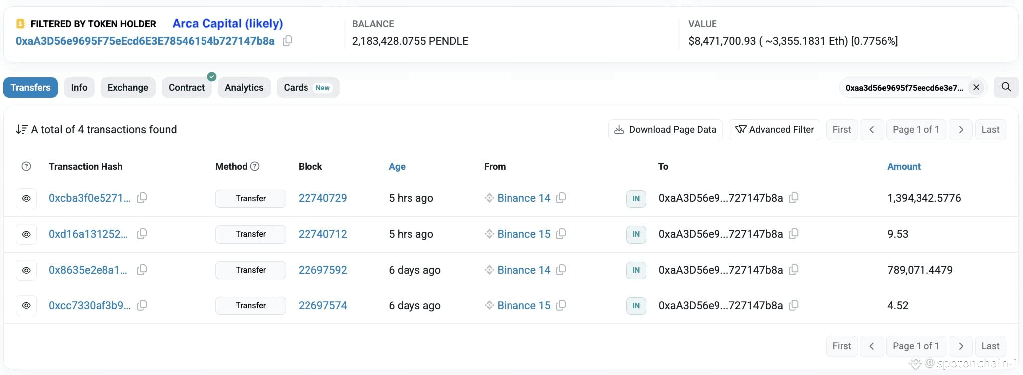The image size is (1023, 375).
Task: Open the search magnifier icon
Action: tap(1006, 87)
